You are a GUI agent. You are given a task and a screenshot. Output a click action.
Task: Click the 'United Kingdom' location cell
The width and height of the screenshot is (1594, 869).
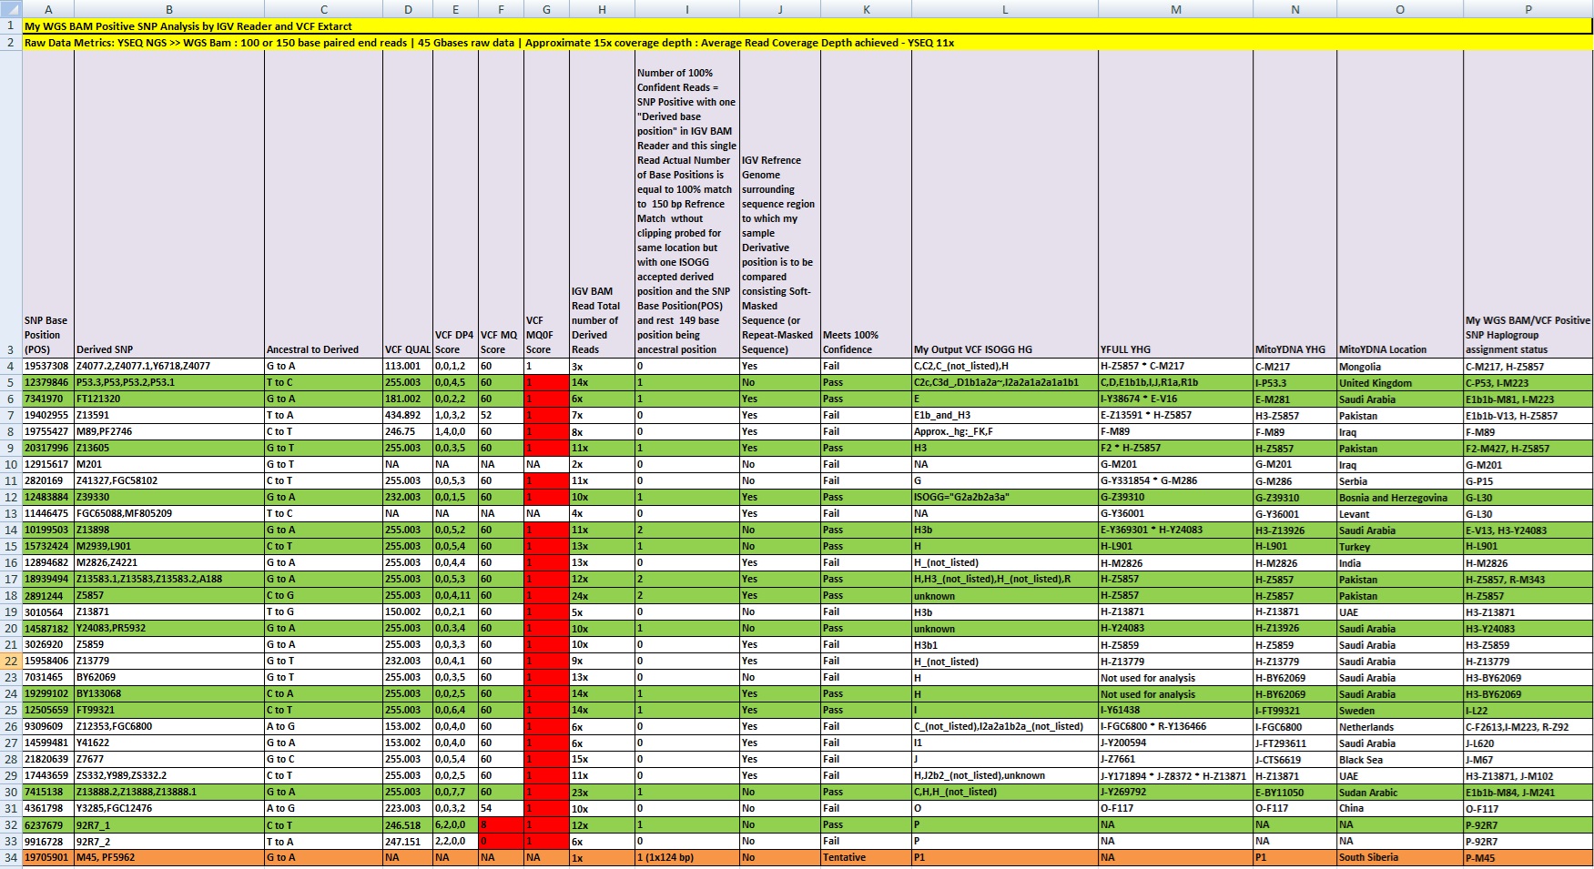(x=1400, y=383)
